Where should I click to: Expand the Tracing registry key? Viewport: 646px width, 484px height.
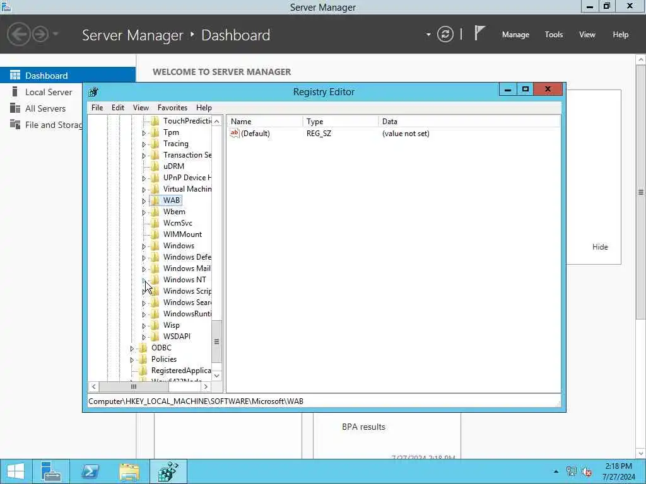coord(144,144)
